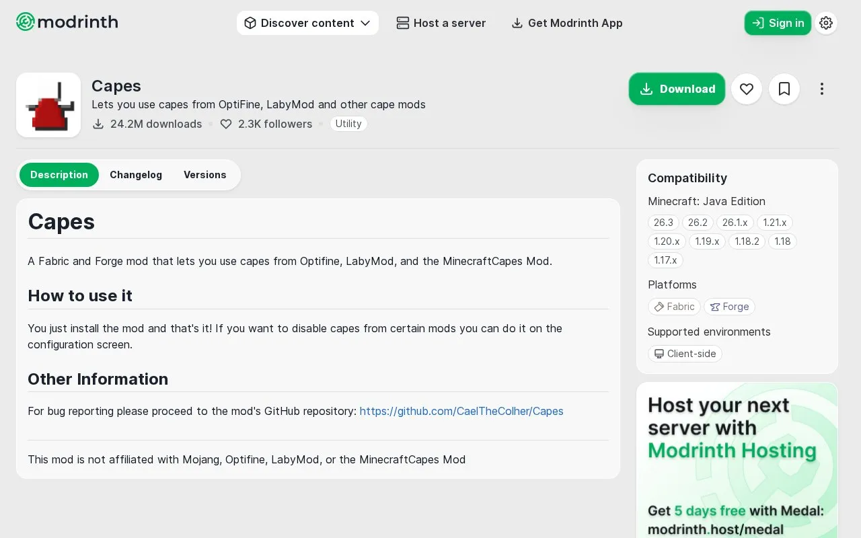
Task: Select the 1.17.x version tag
Action: click(x=665, y=260)
